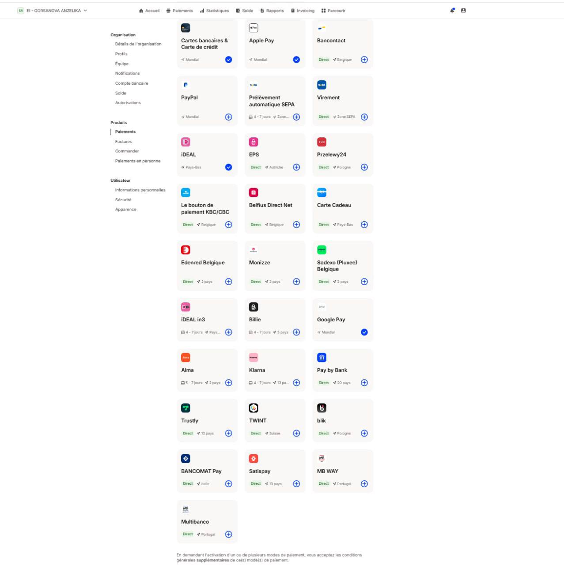Disable the Google Pay checkmark toggle

pos(364,332)
